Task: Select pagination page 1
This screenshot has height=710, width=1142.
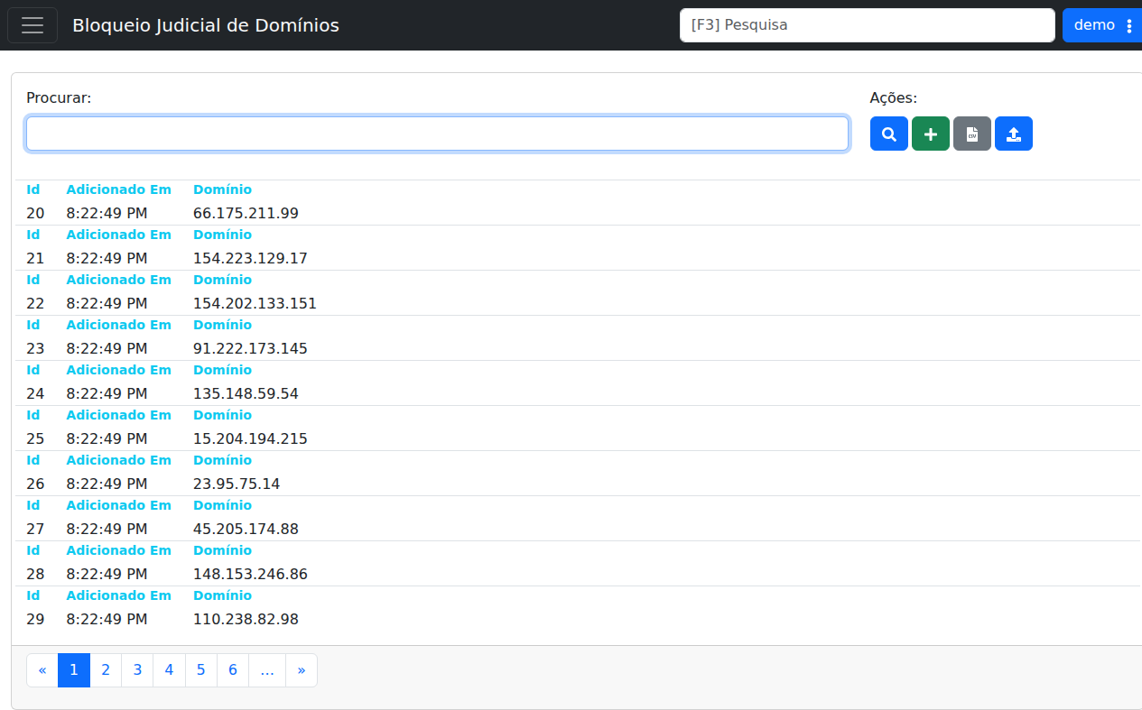Action: 74,670
